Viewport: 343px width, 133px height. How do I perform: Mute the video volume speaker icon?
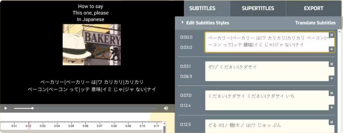[166, 108]
